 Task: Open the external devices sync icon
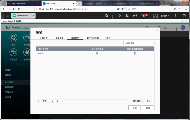(135, 16)
